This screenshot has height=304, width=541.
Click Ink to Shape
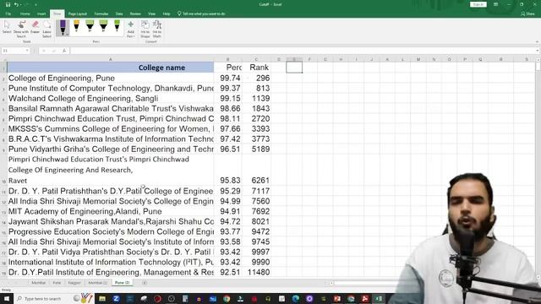point(145,29)
